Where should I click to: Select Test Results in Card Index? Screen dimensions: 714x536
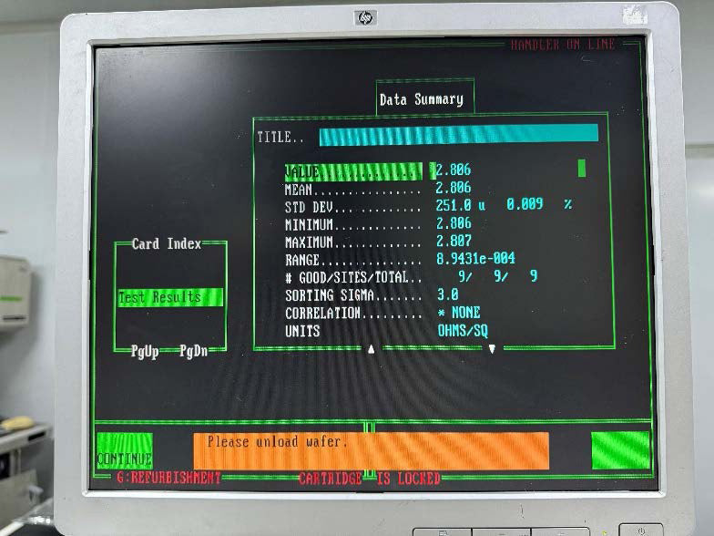pyautogui.click(x=170, y=297)
